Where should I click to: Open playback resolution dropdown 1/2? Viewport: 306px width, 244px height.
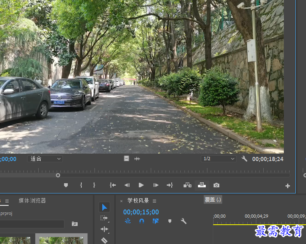click(x=219, y=159)
